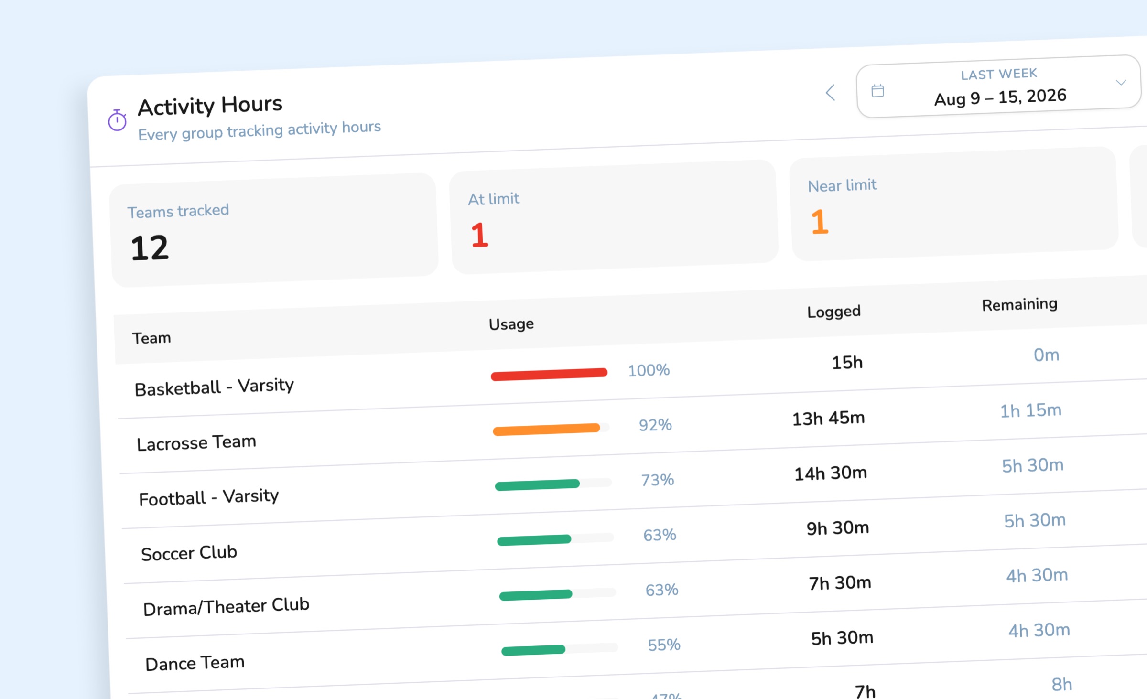Click the stopwatch icon beside Activity Hours

(x=117, y=120)
